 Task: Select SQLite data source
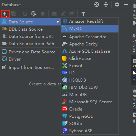(x=90, y=124)
